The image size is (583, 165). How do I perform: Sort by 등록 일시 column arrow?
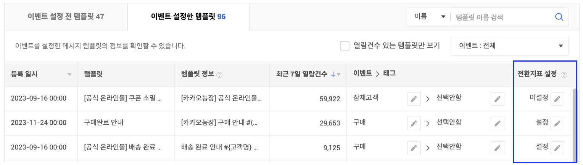(69, 75)
